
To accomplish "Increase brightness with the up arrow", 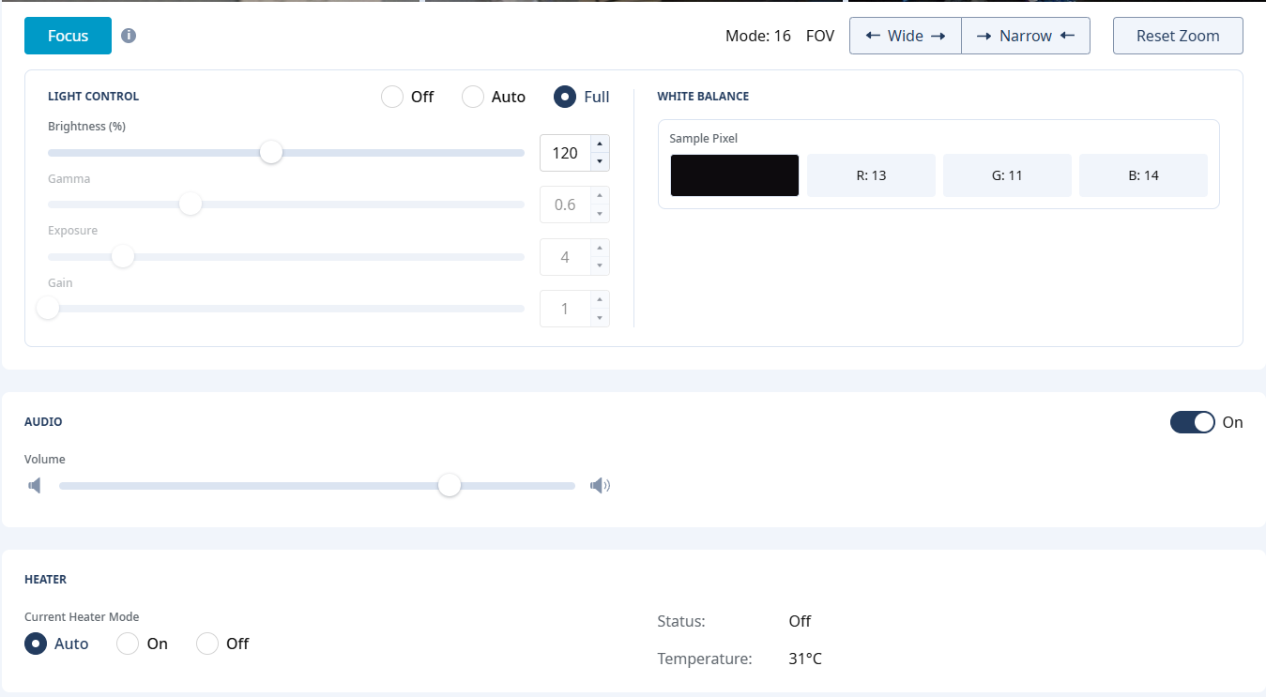I will [600, 144].
